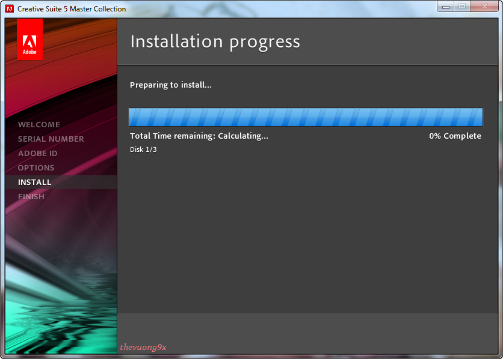This screenshot has width=503, height=359.
Task: Click the 'Preparing to install...' status text
Action: click(171, 85)
